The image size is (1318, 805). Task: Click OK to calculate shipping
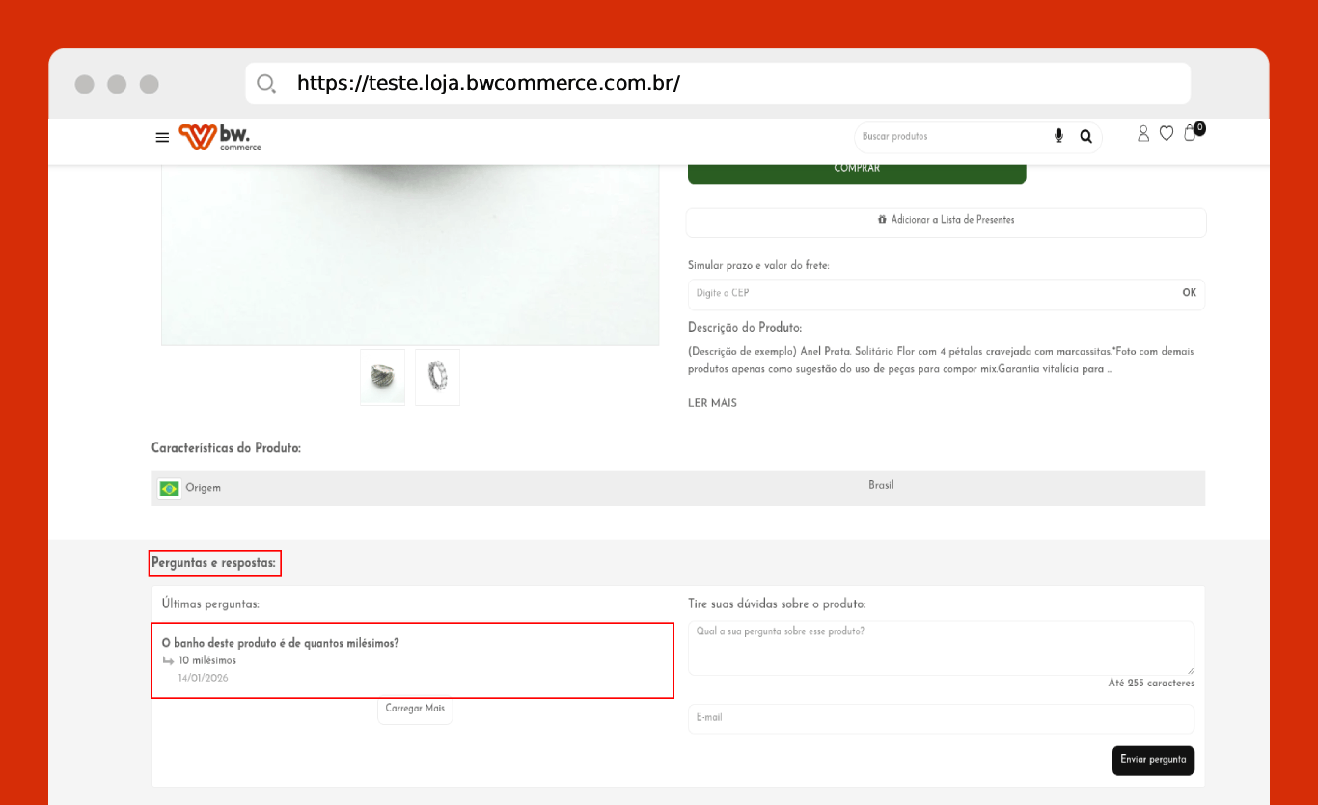(x=1189, y=293)
